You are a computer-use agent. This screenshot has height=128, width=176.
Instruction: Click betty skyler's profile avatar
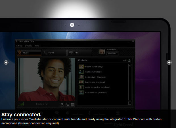tap(102, 52)
